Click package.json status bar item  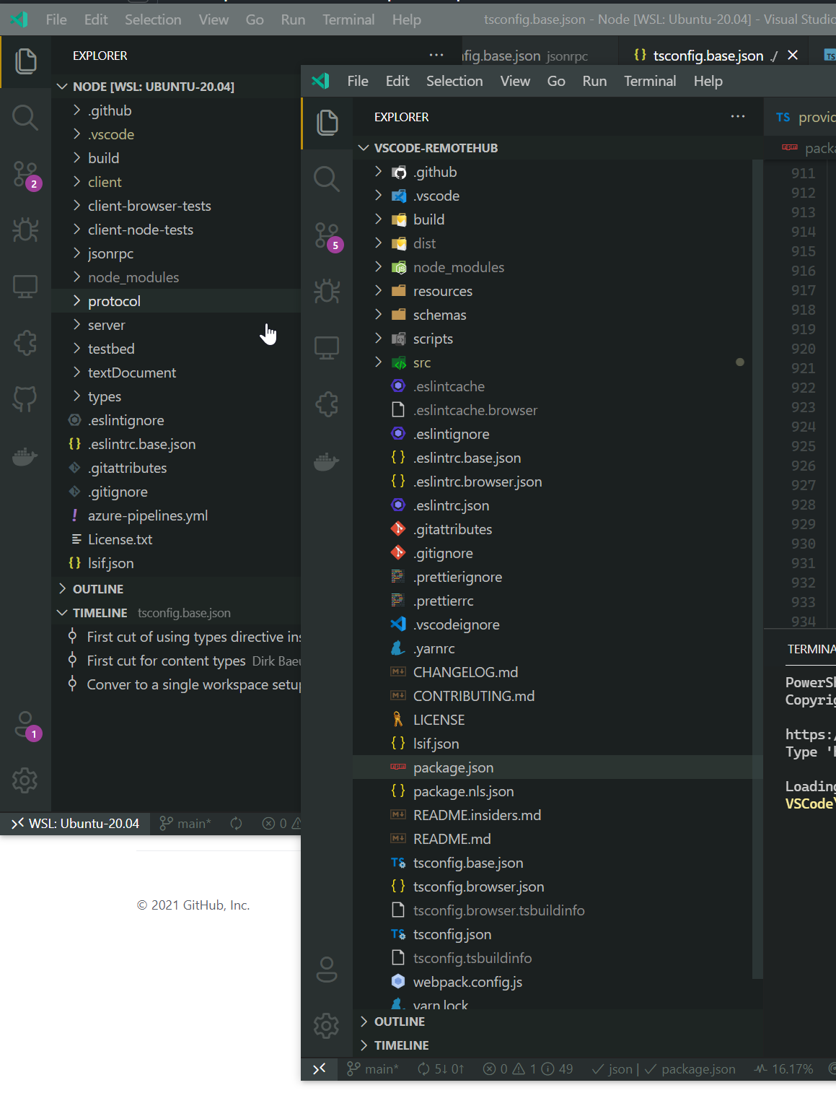click(690, 1069)
